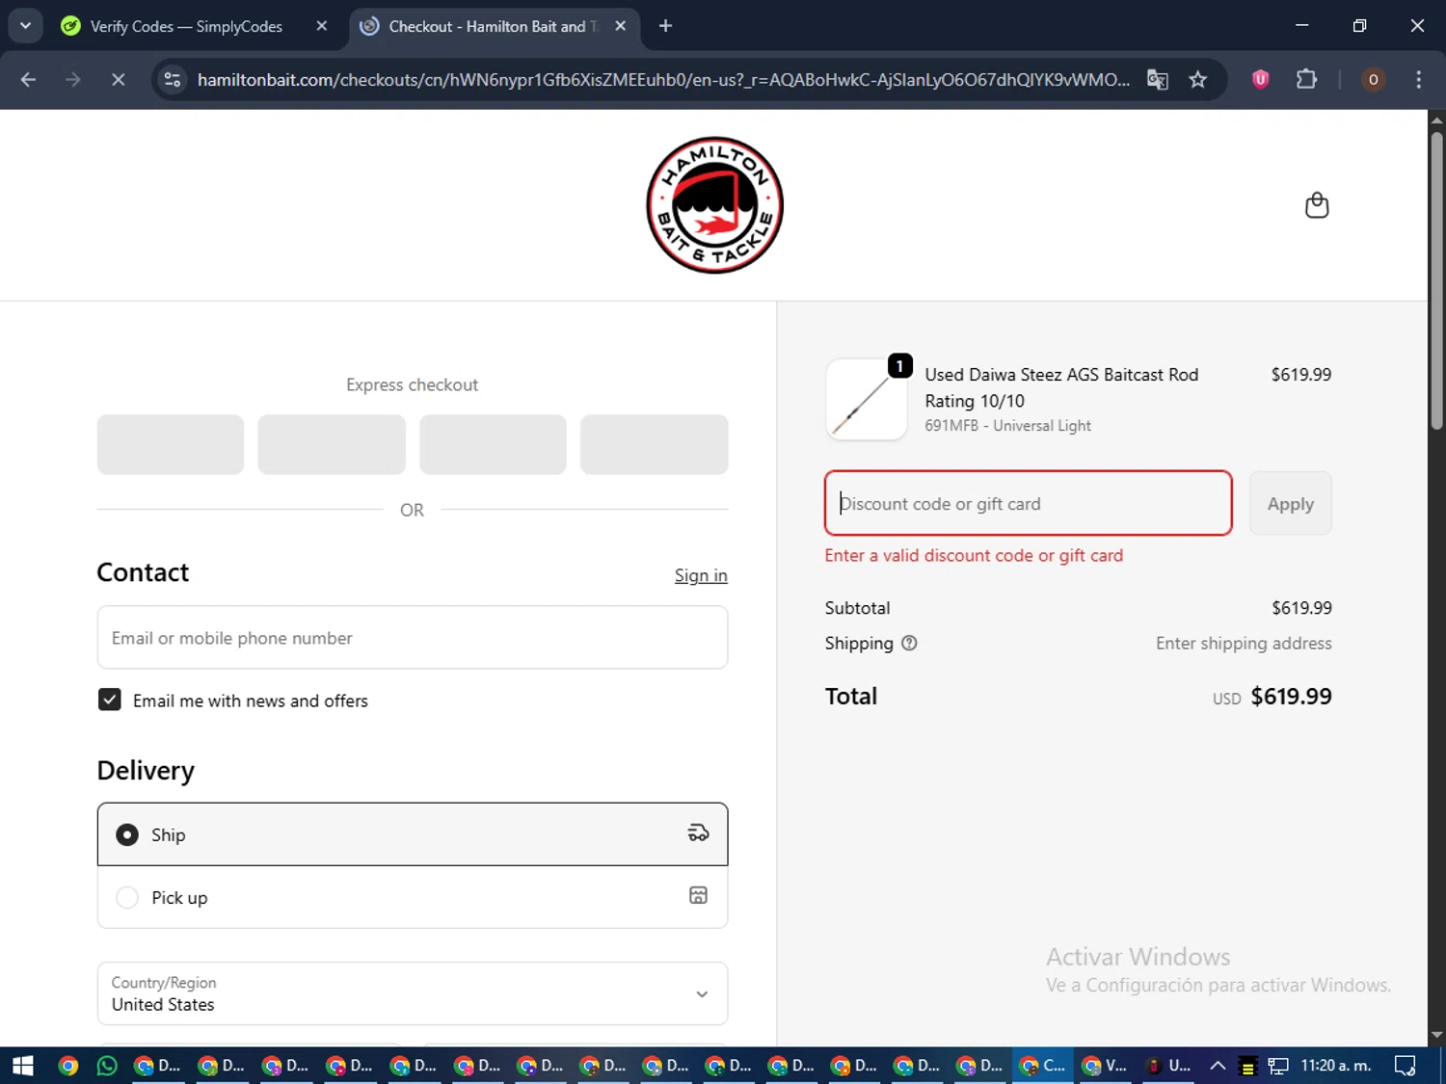This screenshot has height=1084, width=1446.
Task: Switch to the taskbar window labeled U...
Action: (1168, 1066)
